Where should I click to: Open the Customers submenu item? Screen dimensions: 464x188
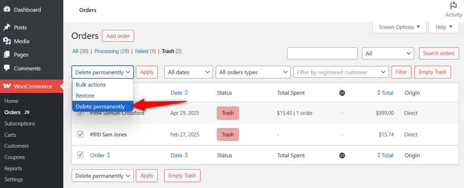tap(17, 146)
